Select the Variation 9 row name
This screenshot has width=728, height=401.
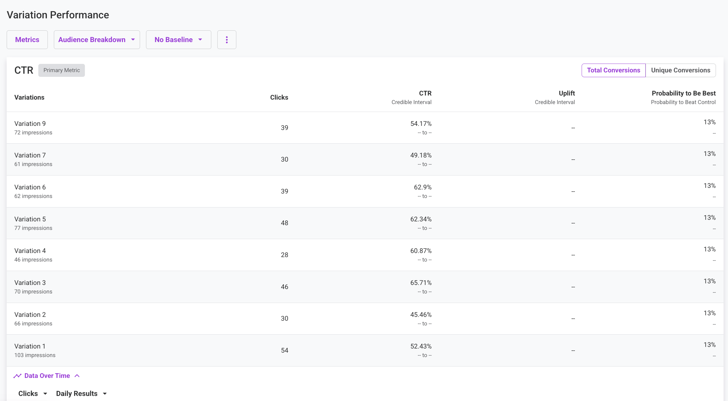tap(30, 124)
